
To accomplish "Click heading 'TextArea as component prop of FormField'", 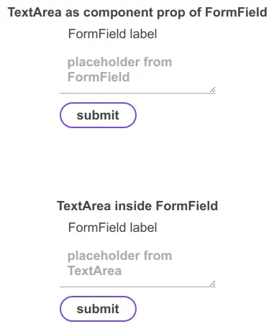I will (137, 12).
